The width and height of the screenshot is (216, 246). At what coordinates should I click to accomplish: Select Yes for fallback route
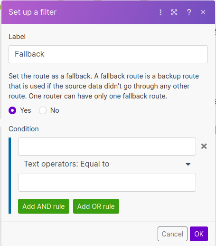click(x=12, y=110)
